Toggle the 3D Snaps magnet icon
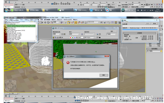164x103 pixels. pyautogui.click(x=72, y=22)
